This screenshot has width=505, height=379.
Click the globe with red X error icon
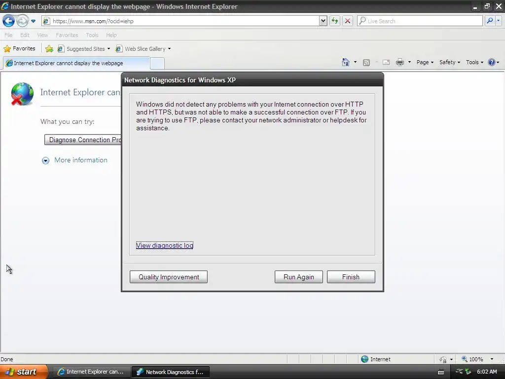(22, 94)
